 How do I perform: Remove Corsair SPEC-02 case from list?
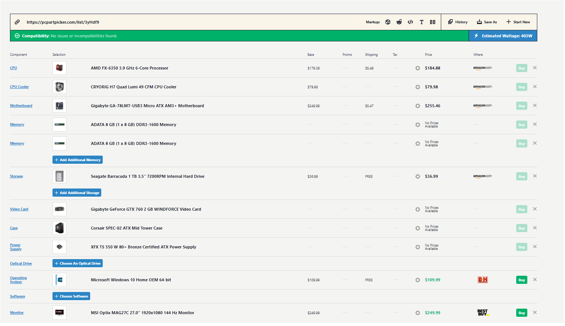[535, 228]
